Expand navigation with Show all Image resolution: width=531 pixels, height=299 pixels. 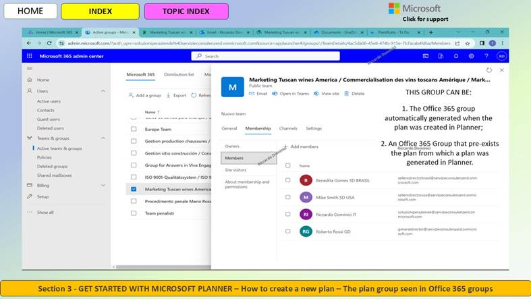pos(45,213)
